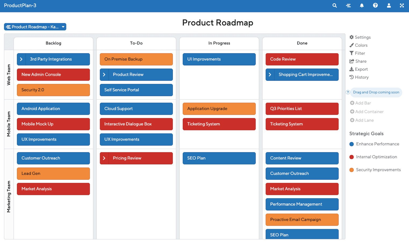
Task: Select the Internal Optimization goal color dot
Action: [x=351, y=157]
